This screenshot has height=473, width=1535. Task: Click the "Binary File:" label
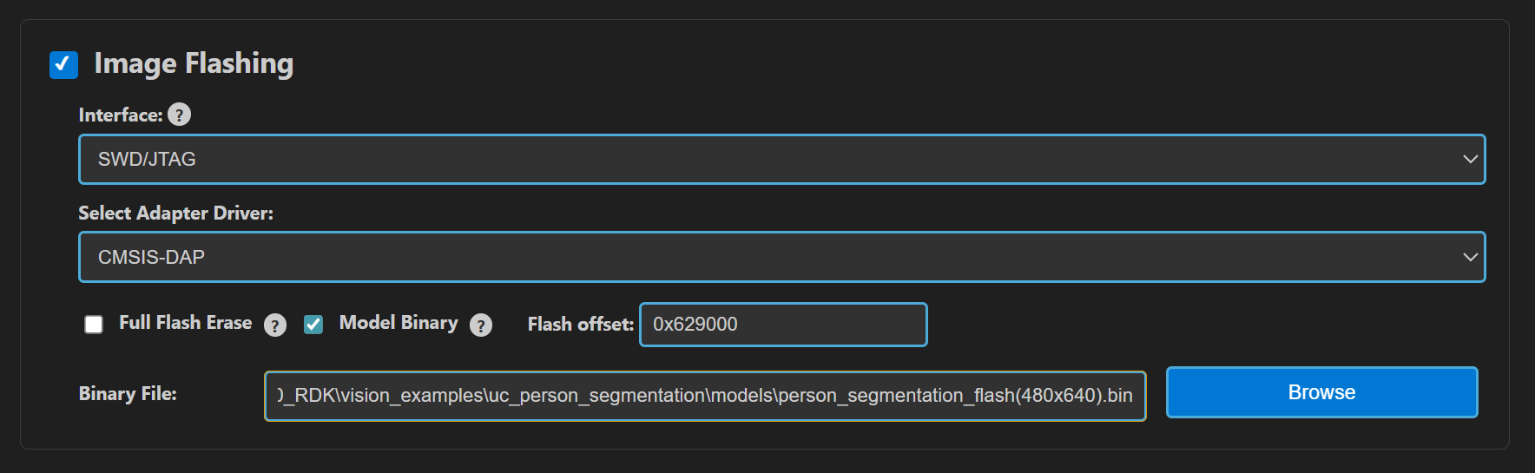128,394
